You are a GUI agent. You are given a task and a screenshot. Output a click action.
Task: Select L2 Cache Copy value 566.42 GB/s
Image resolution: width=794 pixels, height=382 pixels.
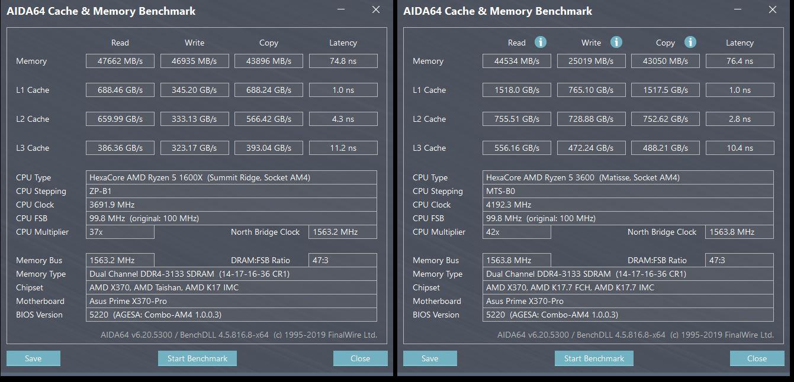pos(269,119)
